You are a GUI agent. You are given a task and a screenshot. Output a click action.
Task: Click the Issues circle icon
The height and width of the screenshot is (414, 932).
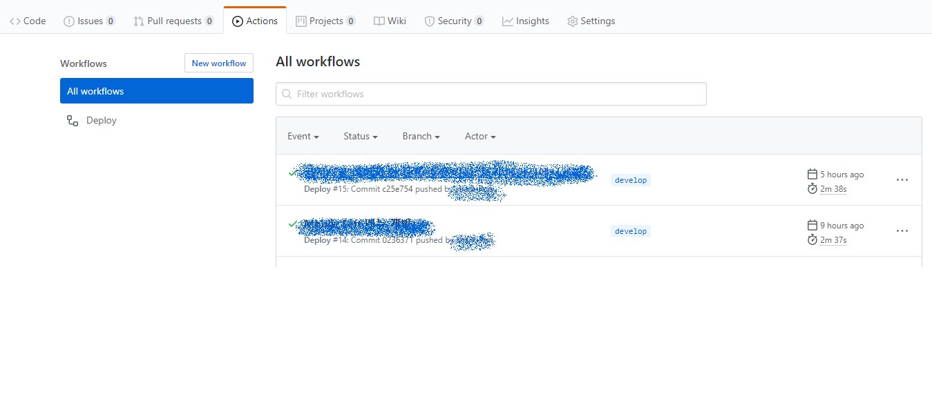pos(68,21)
